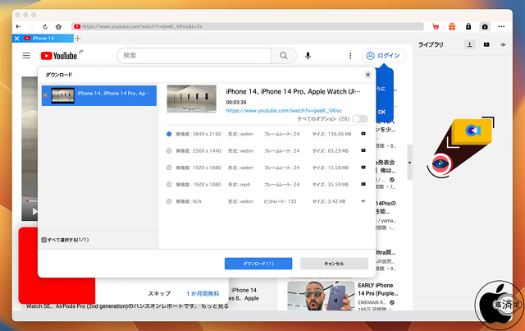Viewport: 525px width, 331px height.
Task: Go back with the browser back arrow
Action: 18,26
